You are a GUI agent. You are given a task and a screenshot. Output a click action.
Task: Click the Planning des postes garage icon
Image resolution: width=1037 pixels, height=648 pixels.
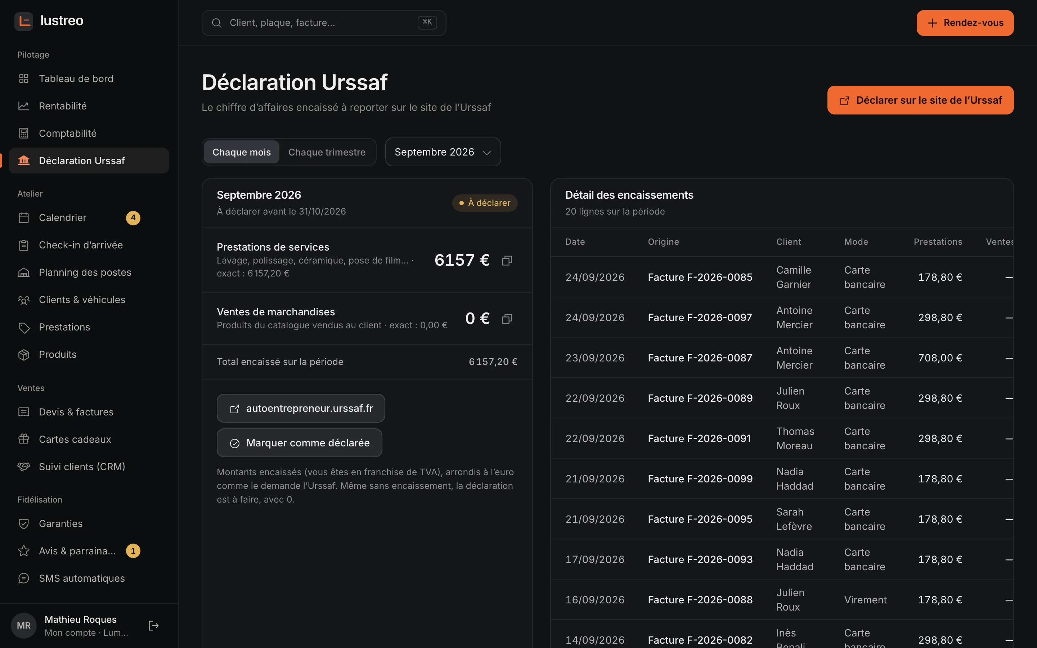(23, 273)
